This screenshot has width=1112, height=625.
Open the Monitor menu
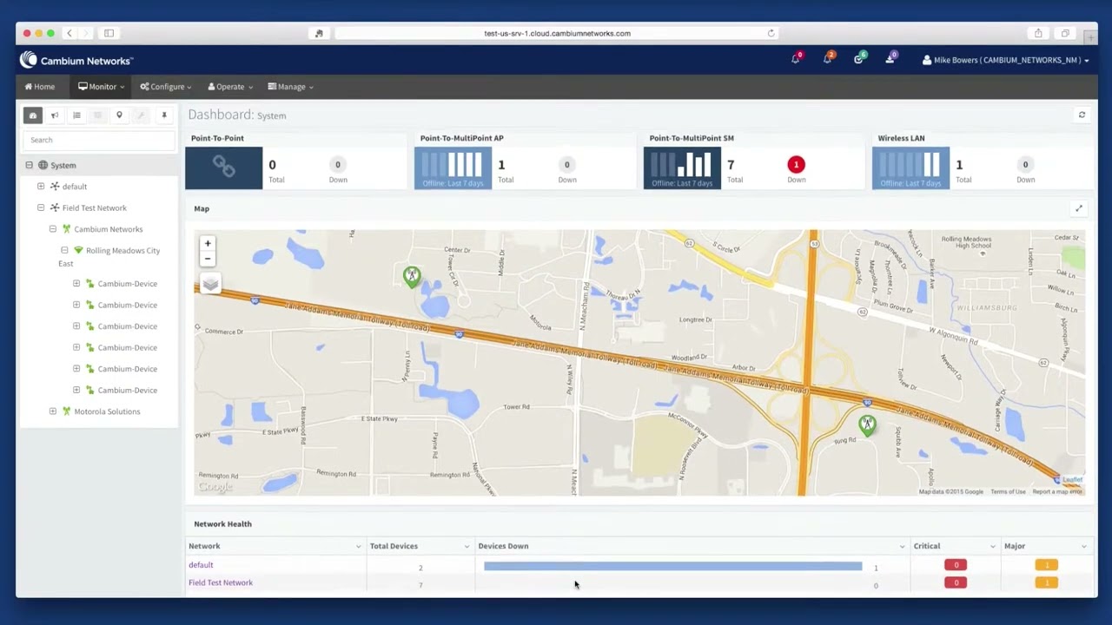pyautogui.click(x=101, y=87)
